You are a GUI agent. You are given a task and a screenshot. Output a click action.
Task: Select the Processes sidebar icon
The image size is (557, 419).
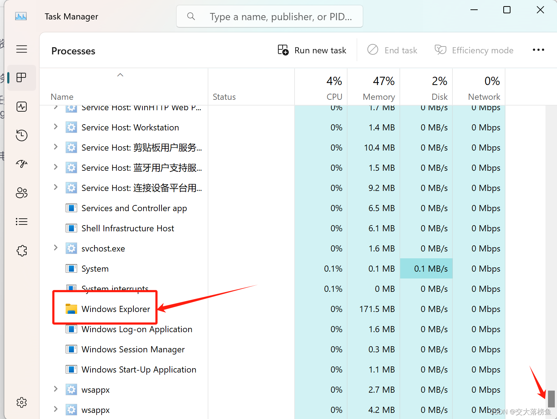point(22,77)
